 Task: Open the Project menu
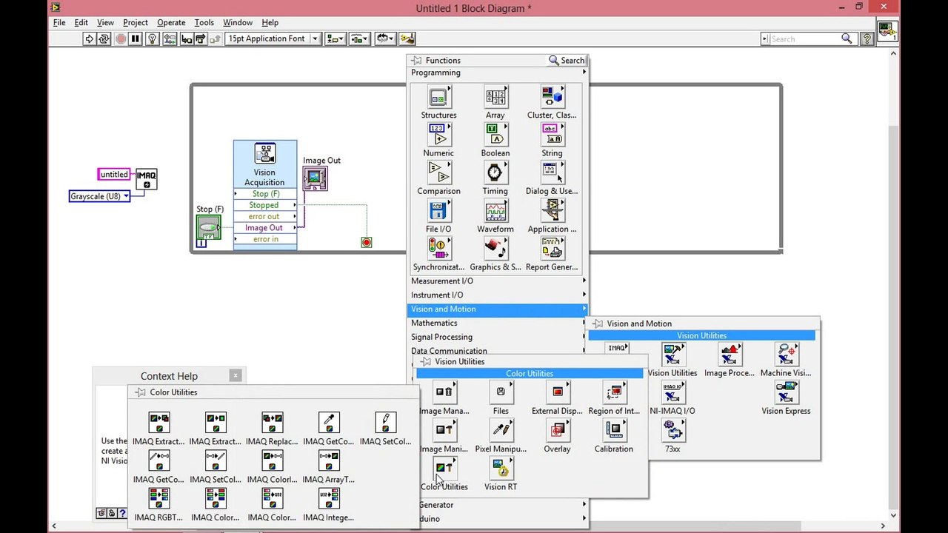(136, 23)
